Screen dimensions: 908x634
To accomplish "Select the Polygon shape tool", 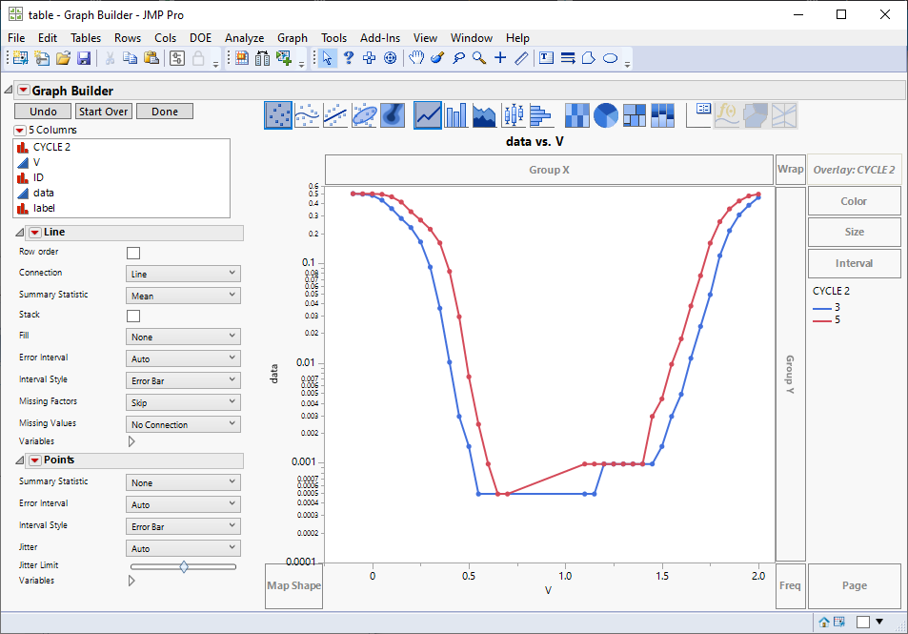I will click(589, 58).
